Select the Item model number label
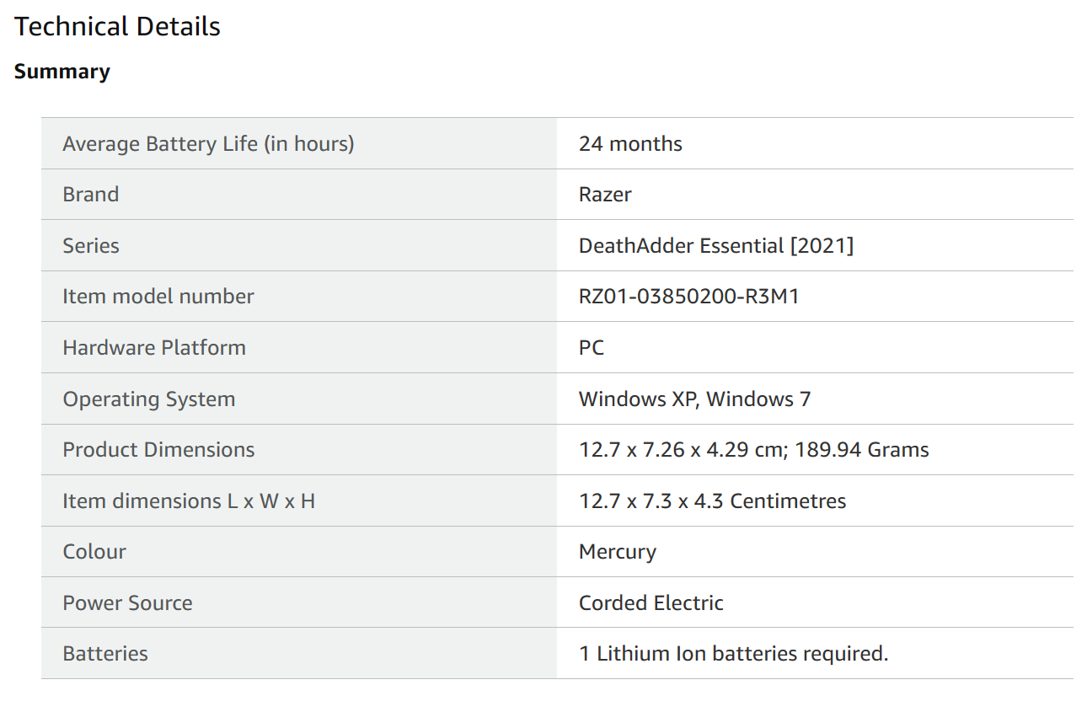1087x728 pixels. click(x=158, y=296)
